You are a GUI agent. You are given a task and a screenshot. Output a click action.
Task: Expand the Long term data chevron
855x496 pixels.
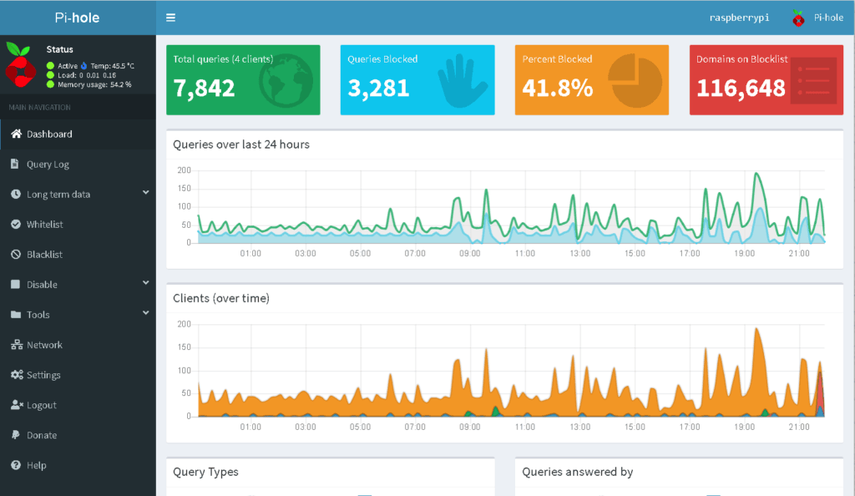click(x=145, y=192)
